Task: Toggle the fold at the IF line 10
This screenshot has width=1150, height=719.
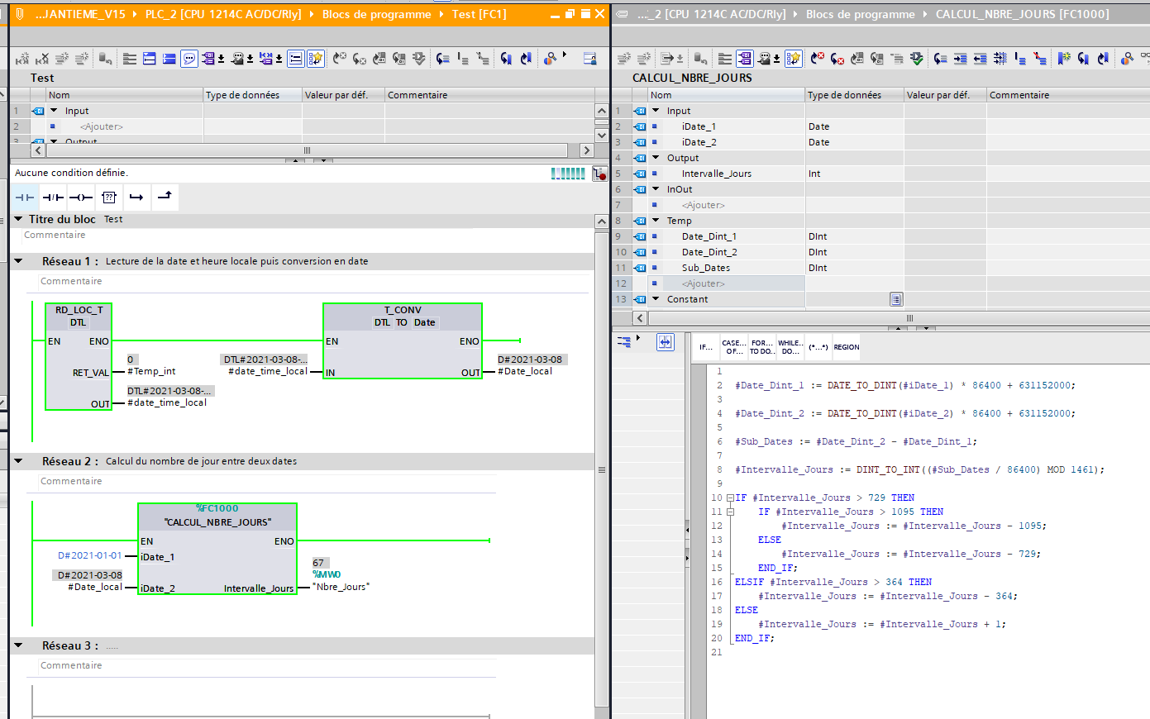Action: coord(730,498)
